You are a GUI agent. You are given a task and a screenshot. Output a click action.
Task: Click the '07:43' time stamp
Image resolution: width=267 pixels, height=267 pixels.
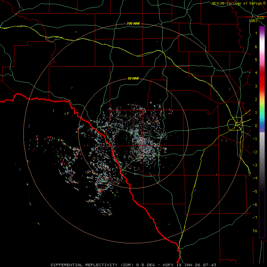click(x=209, y=265)
